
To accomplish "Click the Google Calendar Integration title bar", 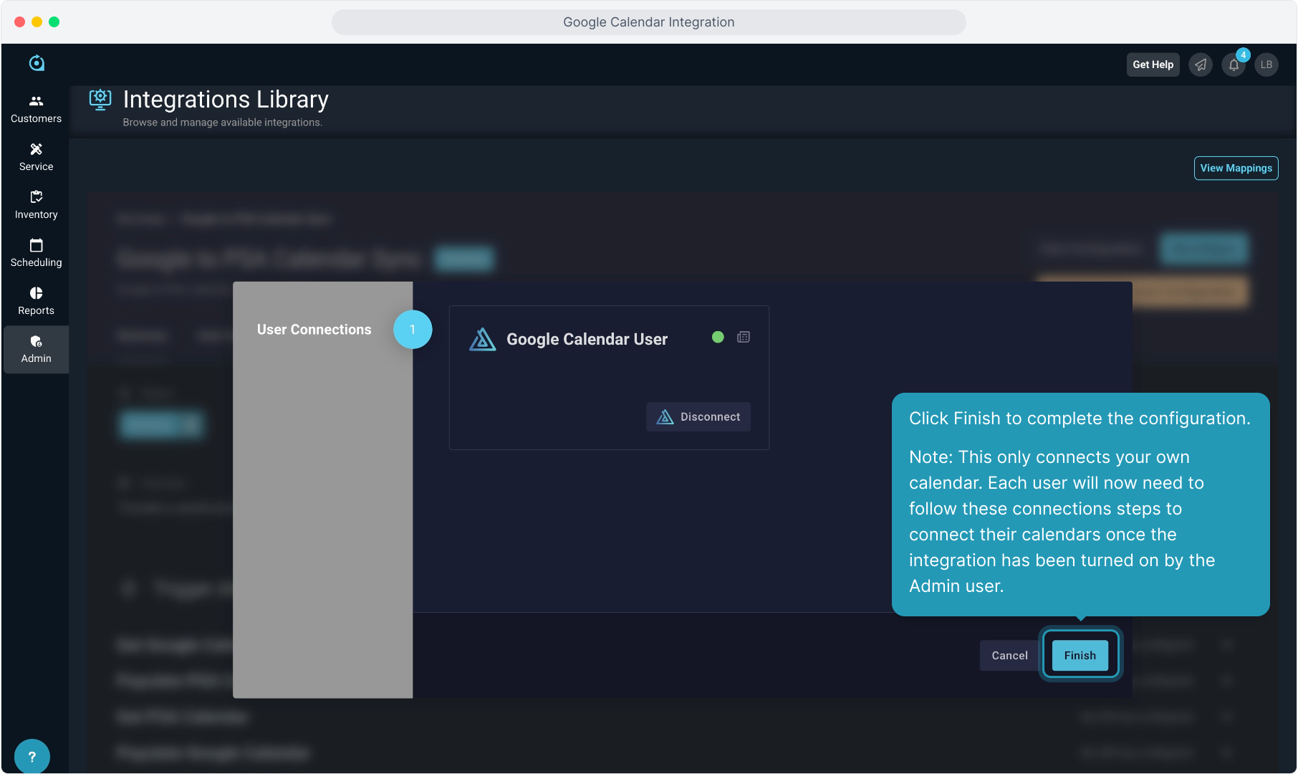I will click(648, 22).
